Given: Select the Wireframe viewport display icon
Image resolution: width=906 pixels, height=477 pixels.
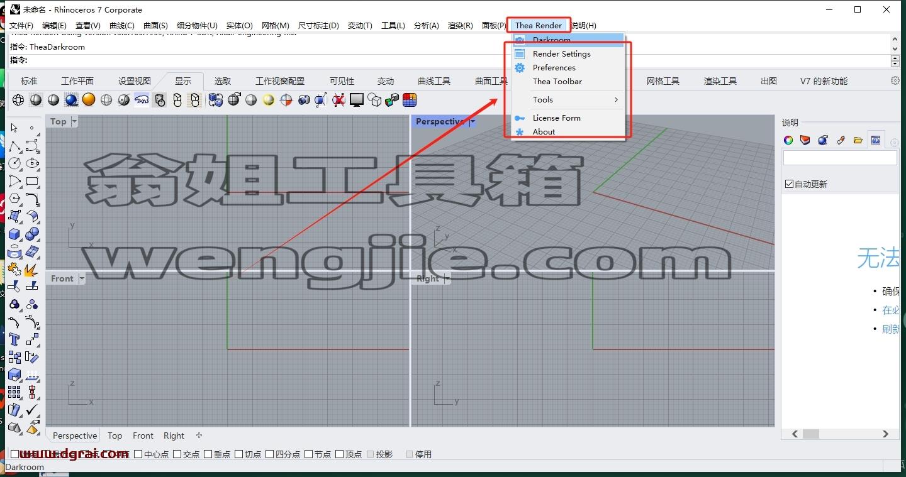Looking at the screenshot, I should click(x=18, y=100).
